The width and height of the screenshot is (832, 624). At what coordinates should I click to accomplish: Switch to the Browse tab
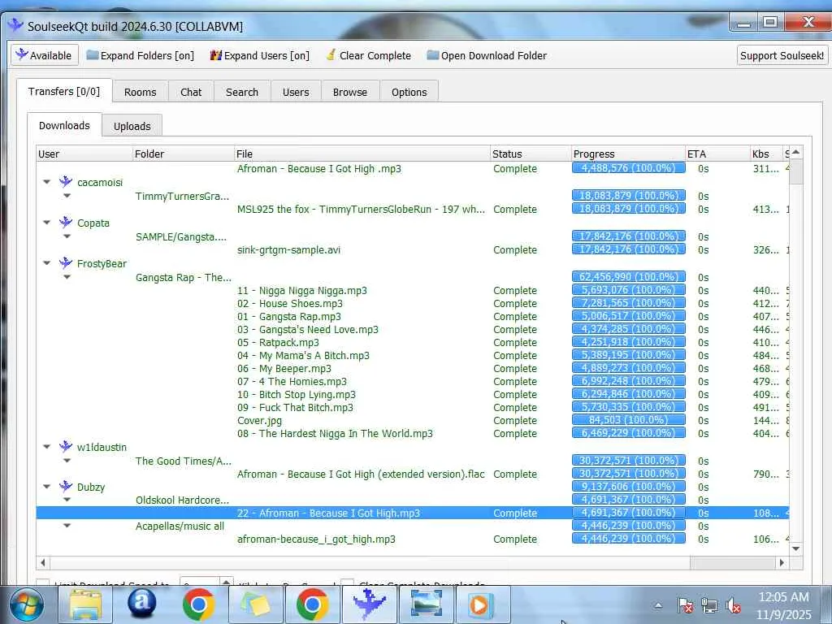[350, 92]
